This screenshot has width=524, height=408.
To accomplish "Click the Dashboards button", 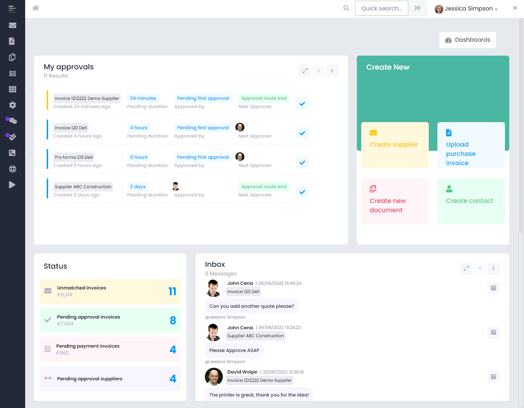I will coord(467,40).
